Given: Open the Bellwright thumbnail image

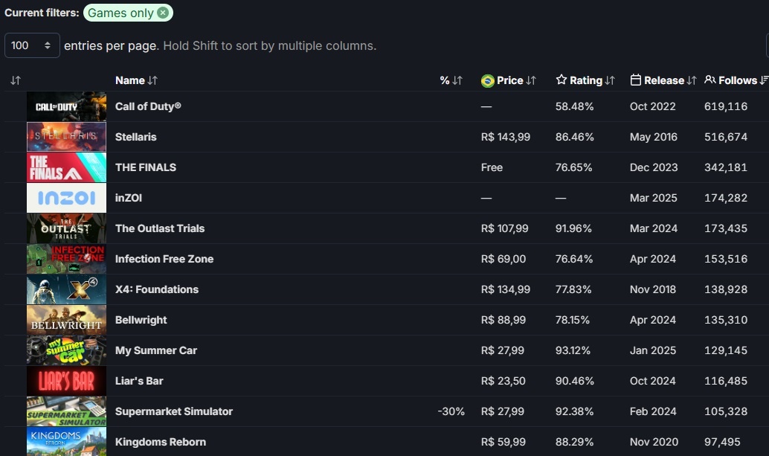Looking at the screenshot, I should (66, 320).
